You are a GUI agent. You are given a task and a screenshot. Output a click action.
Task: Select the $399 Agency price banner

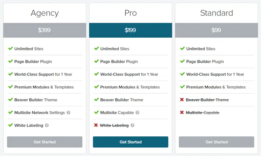point(45,30)
